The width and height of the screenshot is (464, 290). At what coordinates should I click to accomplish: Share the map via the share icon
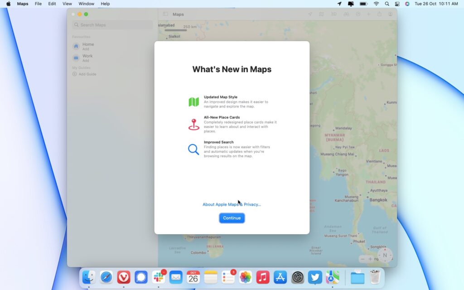[x=380, y=14]
